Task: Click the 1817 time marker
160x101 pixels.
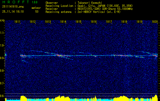Action: [x=109, y=22]
